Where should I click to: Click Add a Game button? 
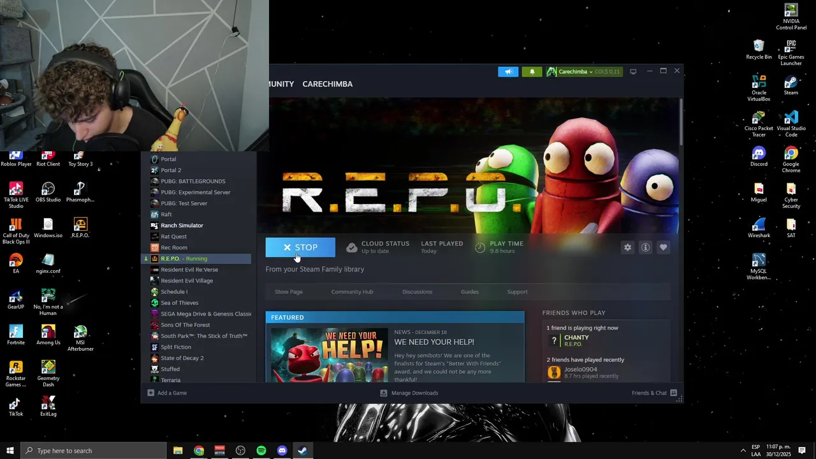pos(167,393)
